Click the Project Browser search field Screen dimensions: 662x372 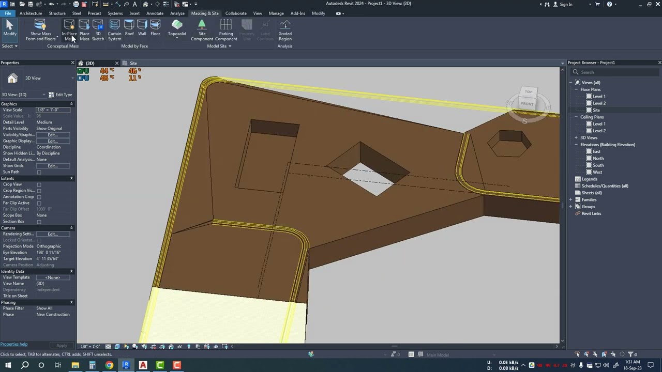(615, 72)
